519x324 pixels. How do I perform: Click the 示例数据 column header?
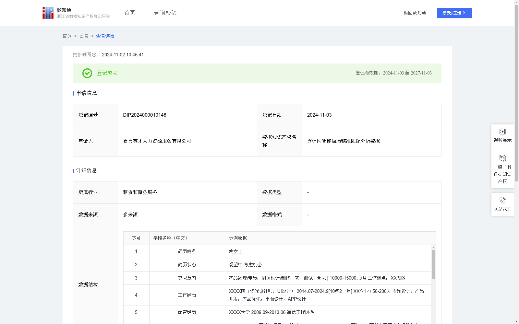coord(330,238)
